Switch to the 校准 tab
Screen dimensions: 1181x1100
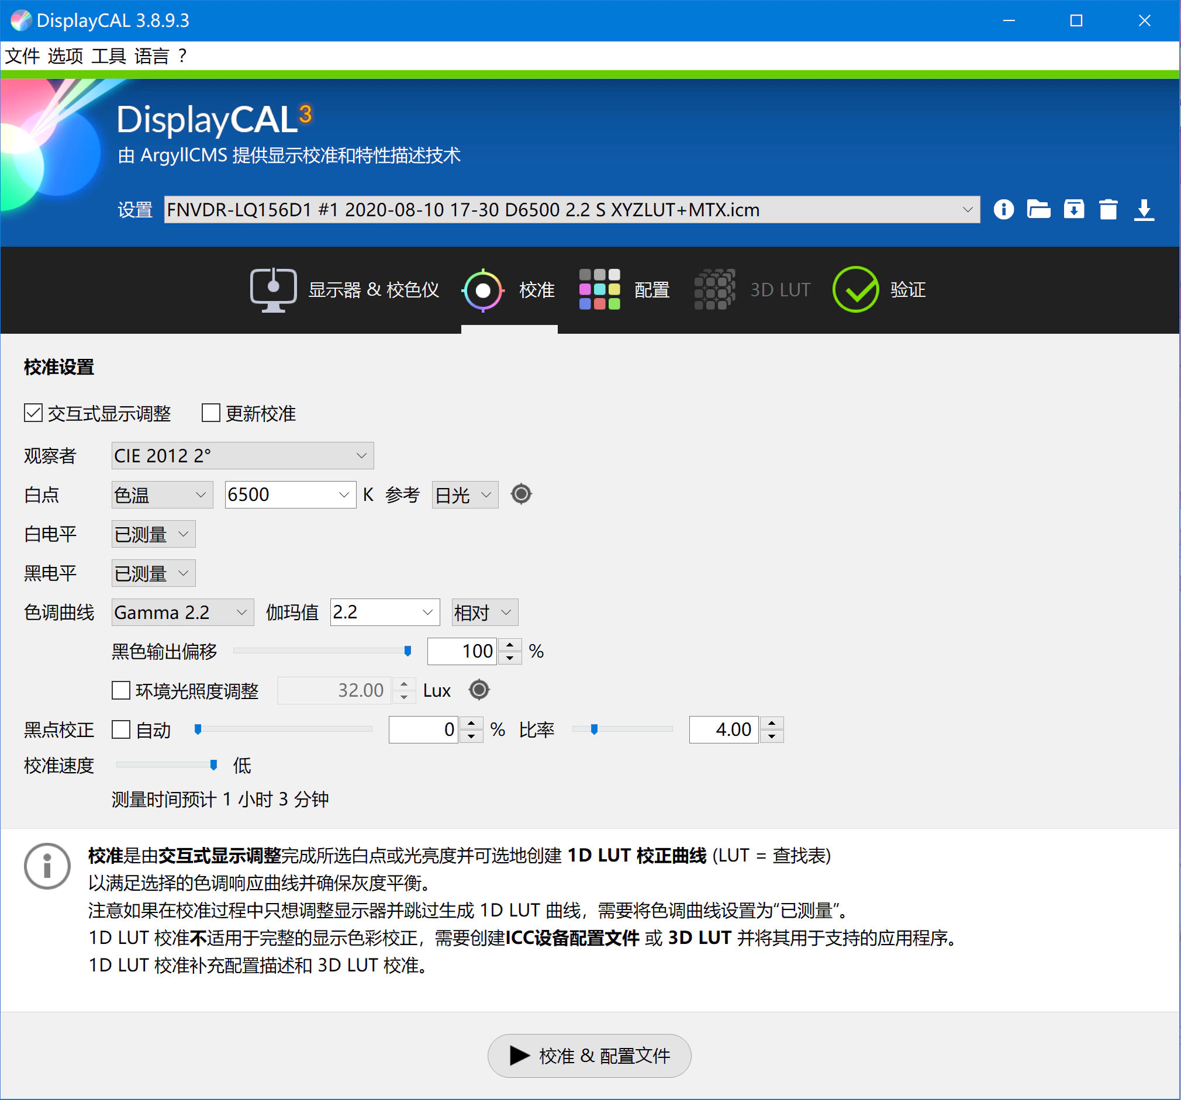(509, 290)
